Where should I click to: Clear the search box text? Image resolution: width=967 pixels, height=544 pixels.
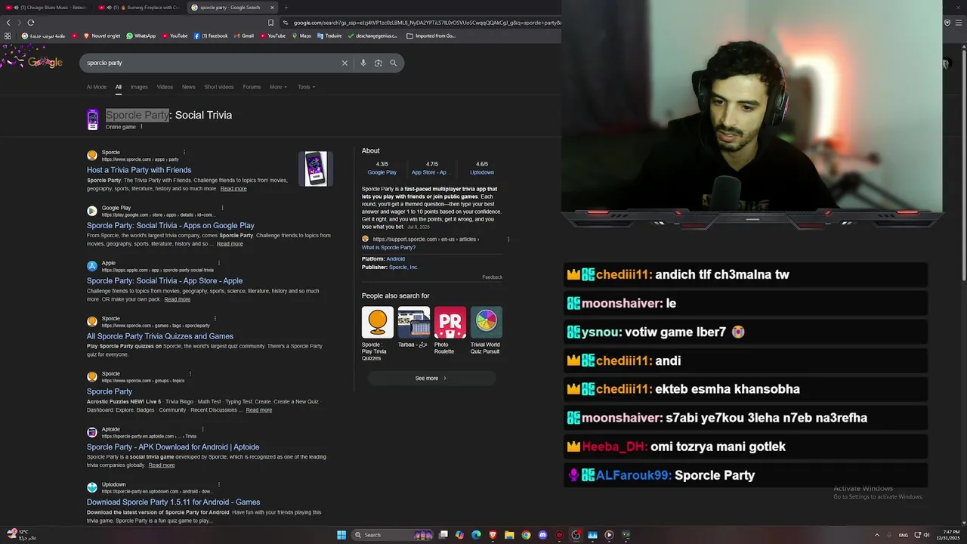344,63
